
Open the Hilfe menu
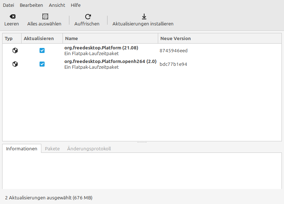[x=75, y=5]
